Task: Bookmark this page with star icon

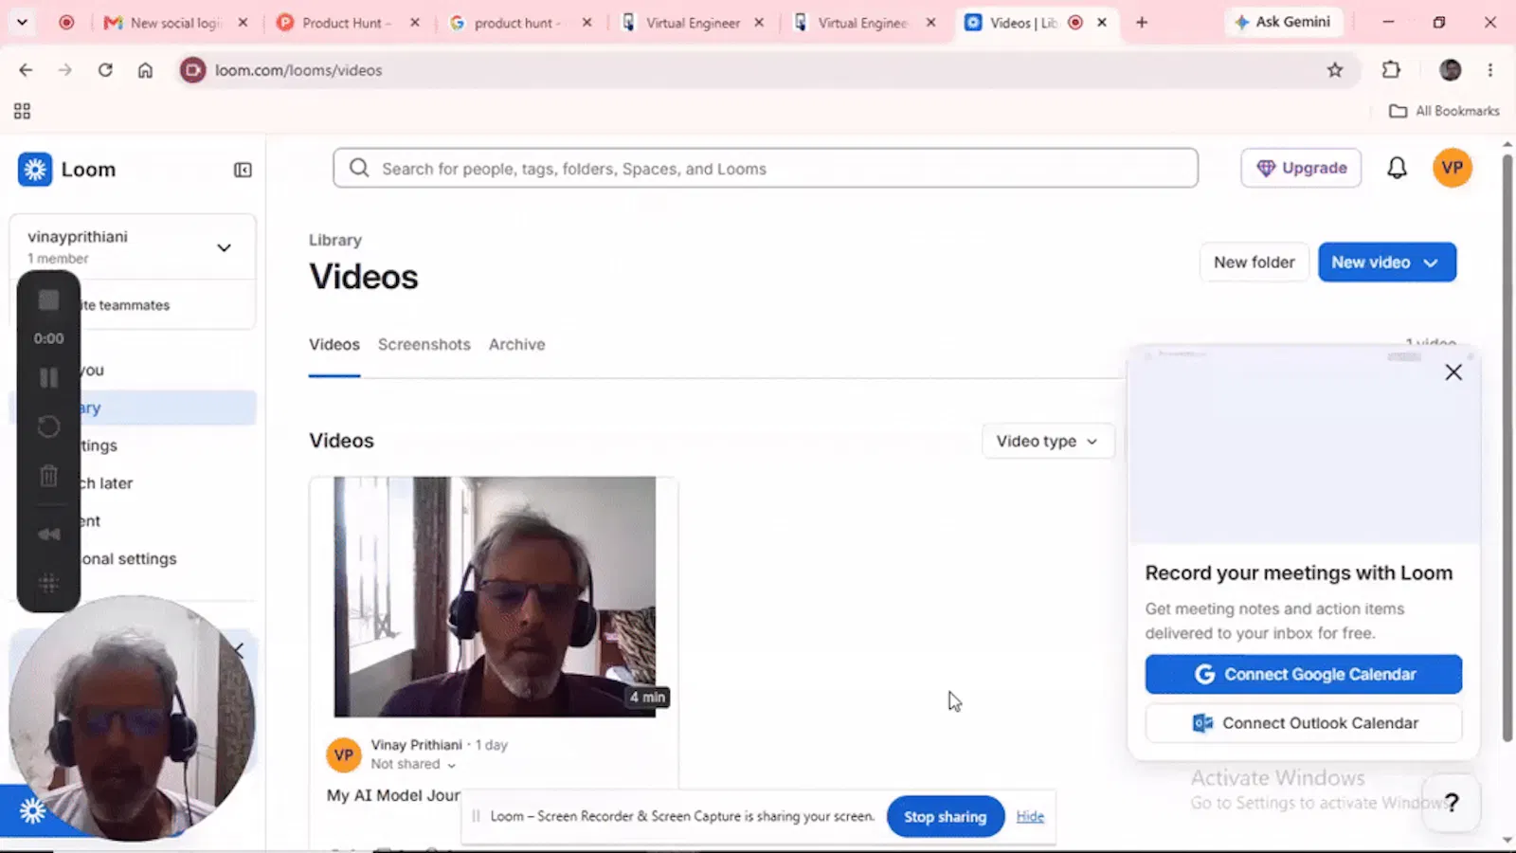Action: [x=1335, y=70]
